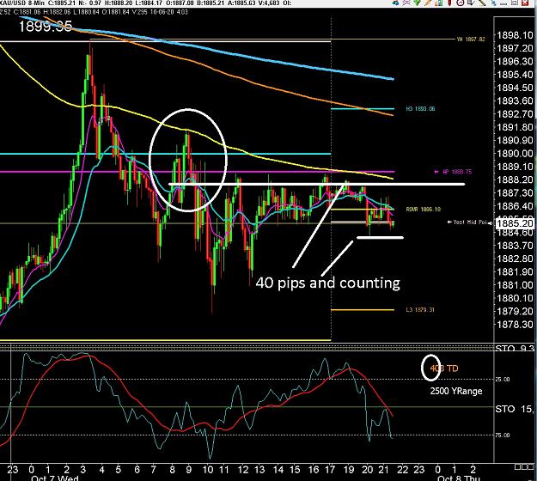This screenshot has height=481, width=537.
Task: Click the last small square at bottom-right corner
Action: (x=530, y=466)
